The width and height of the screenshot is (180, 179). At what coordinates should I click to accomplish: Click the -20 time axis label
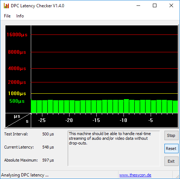tap(69, 120)
